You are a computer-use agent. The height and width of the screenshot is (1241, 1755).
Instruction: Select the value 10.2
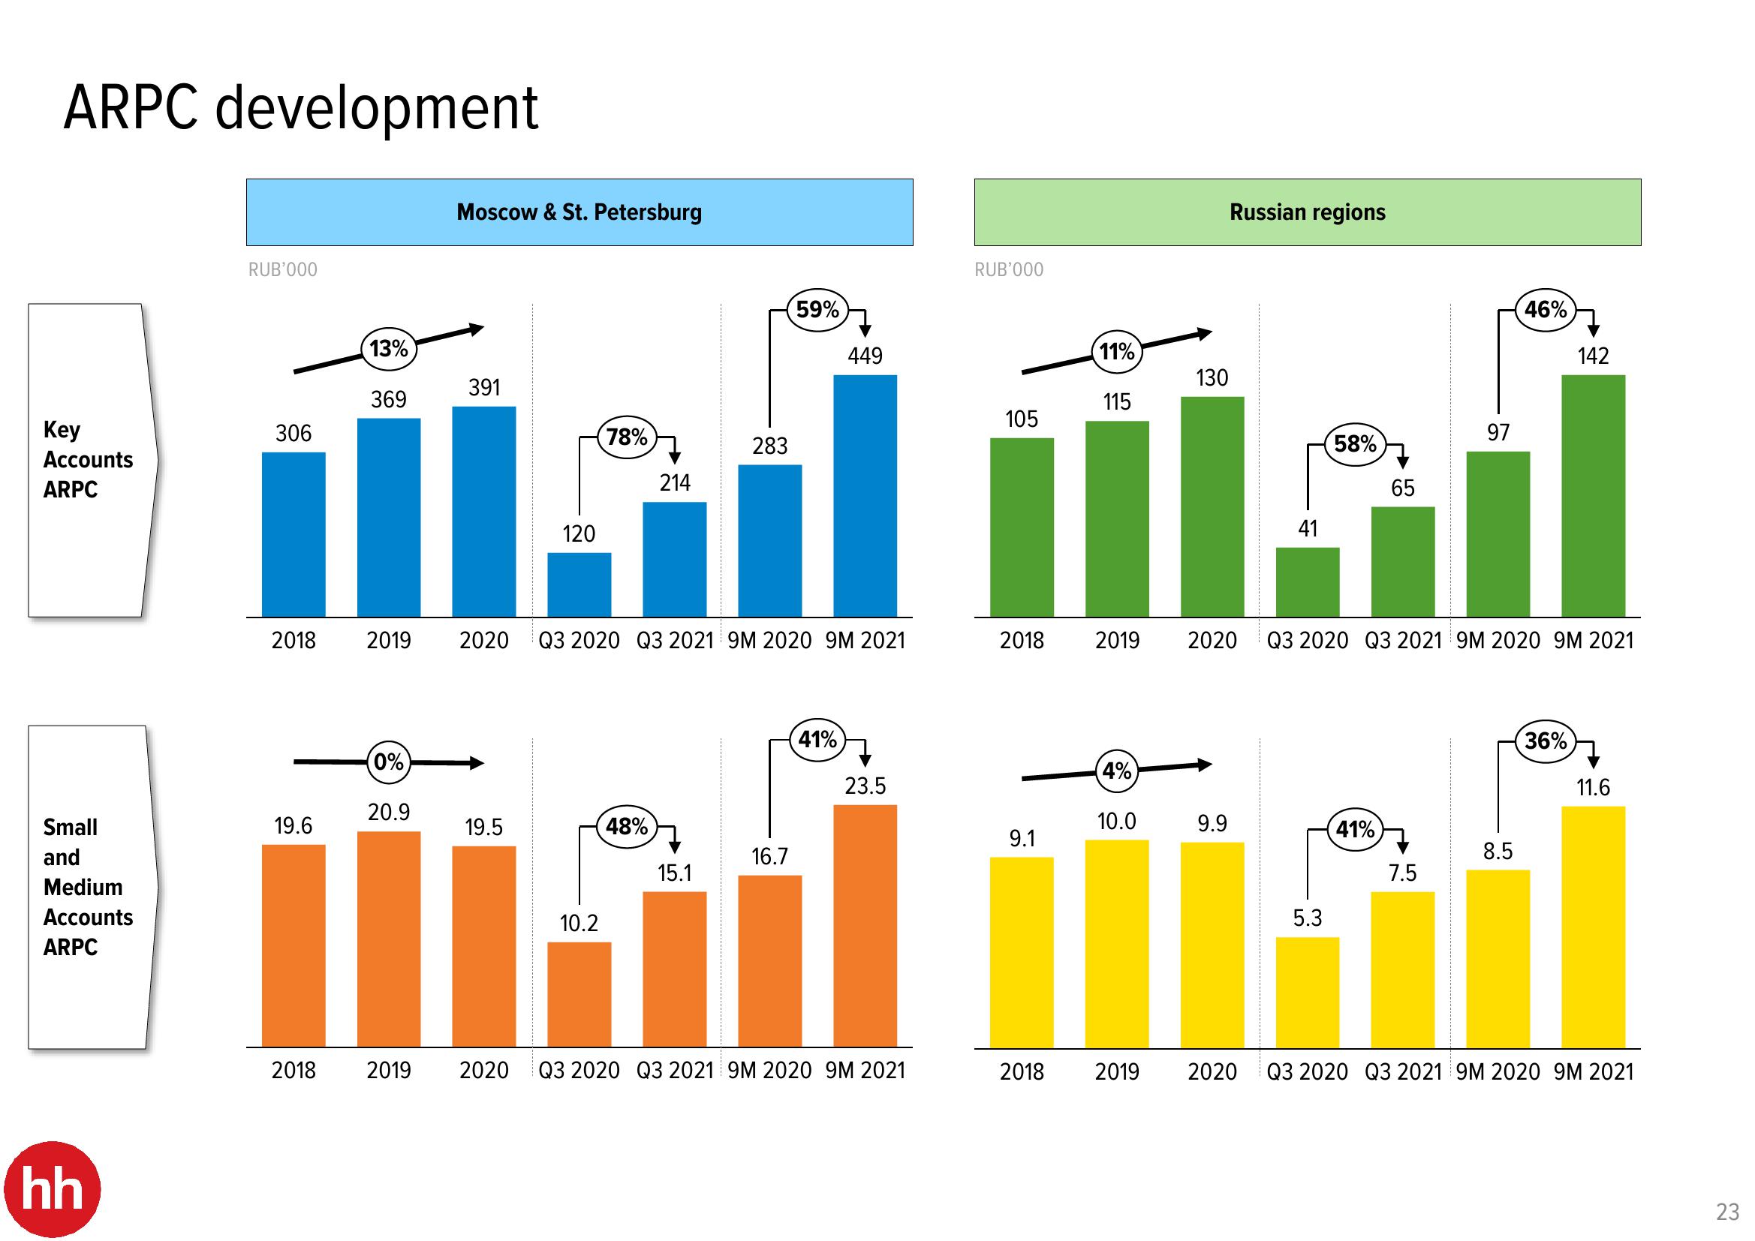pyautogui.click(x=579, y=924)
